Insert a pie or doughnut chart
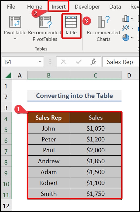This screenshot has height=212, width=140. coord(126,38)
